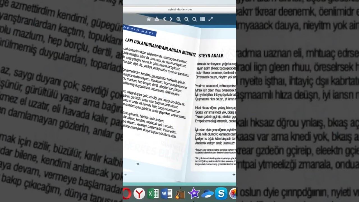Click the line ending 'gürültülü yaşar ama bağıran taraf olmaz.'
This screenshot has width=359, height=202.
pyautogui.click(x=151, y=101)
